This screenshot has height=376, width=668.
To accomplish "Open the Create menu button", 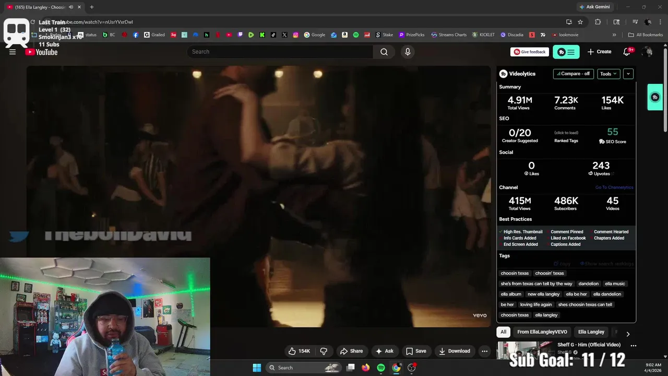I will [599, 52].
